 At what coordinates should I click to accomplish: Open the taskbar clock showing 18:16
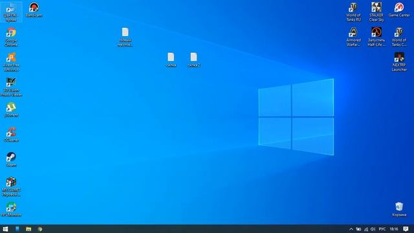tap(394, 229)
